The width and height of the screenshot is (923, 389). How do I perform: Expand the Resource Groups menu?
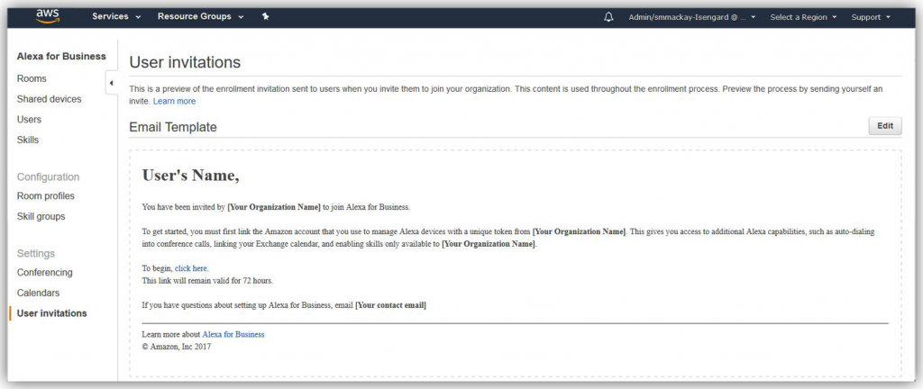coord(200,16)
